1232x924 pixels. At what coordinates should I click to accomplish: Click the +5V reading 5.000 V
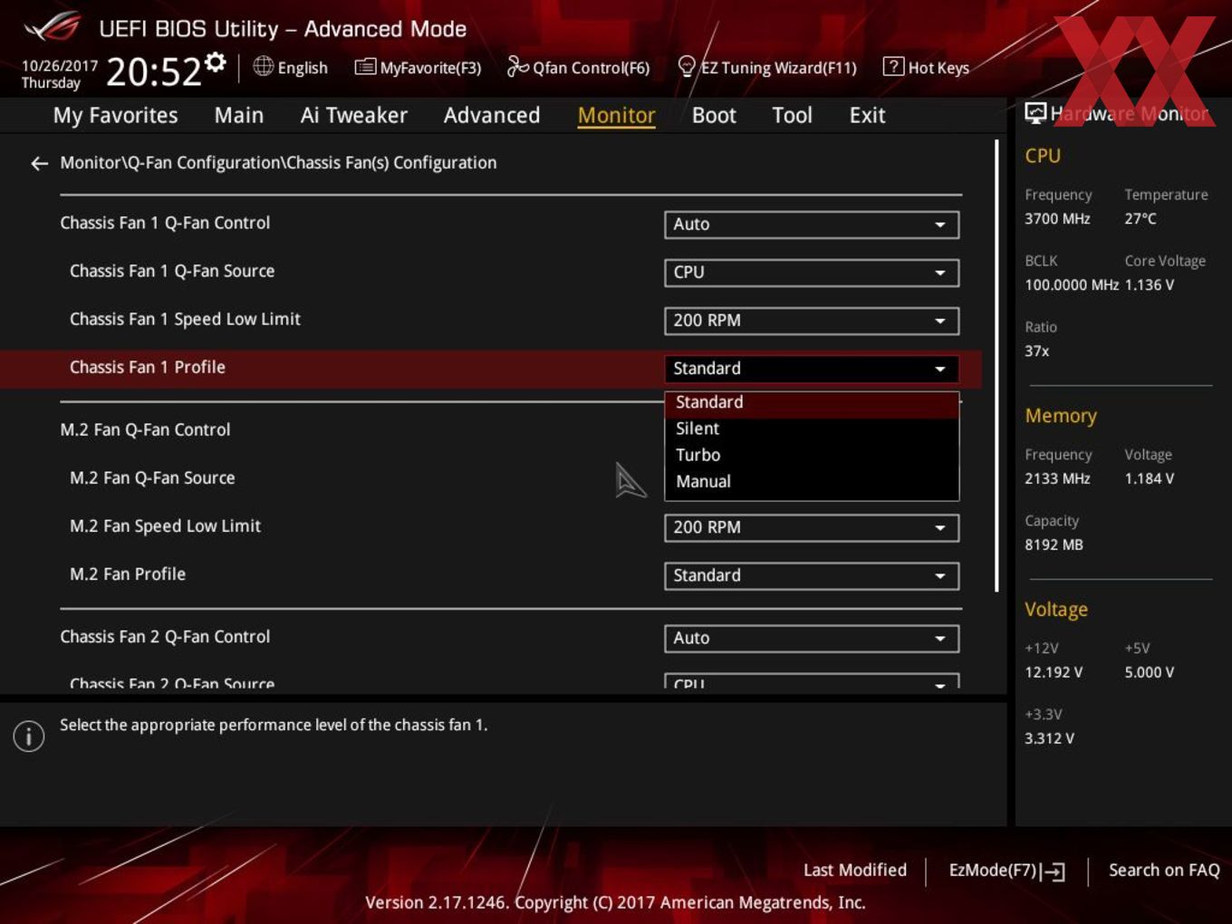pos(1150,673)
